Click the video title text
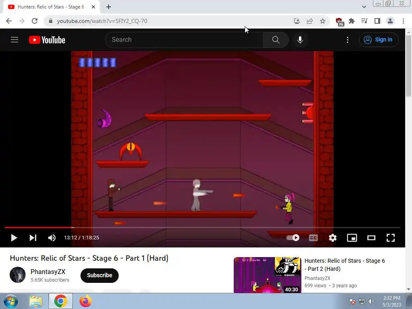Viewport: 412px width, 309px height. [89, 258]
